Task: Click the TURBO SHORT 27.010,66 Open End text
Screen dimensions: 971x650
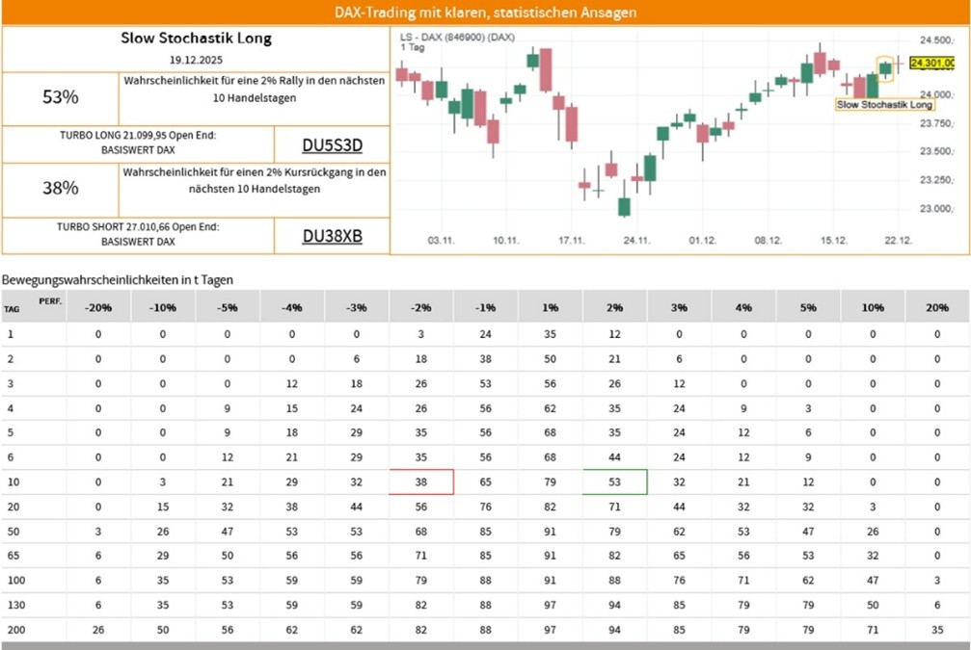Action: 139,227
